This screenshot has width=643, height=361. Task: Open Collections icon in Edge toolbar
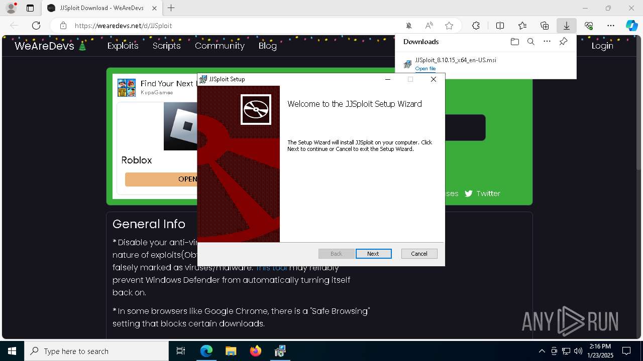(x=545, y=26)
